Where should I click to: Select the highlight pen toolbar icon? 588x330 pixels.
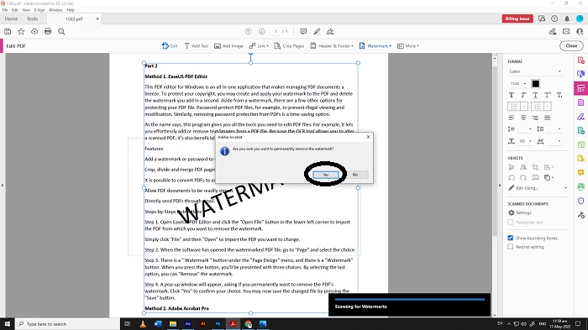pyautogui.click(x=317, y=32)
